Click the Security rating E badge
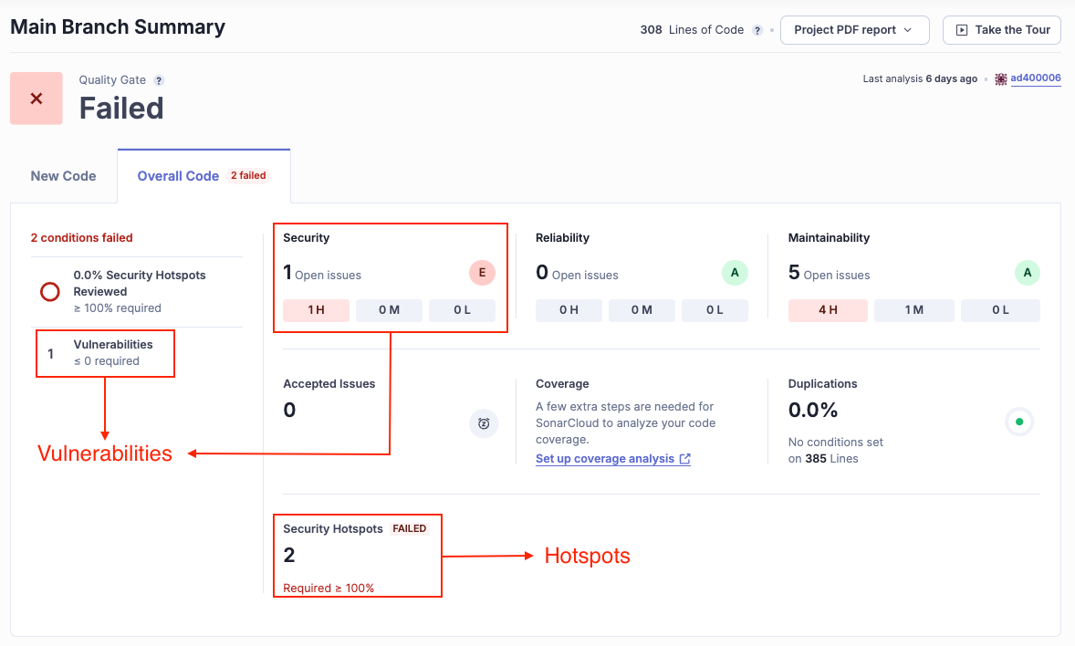Image resolution: width=1075 pixels, height=646 pixels. pyautogui.click(x=482, y=273)
